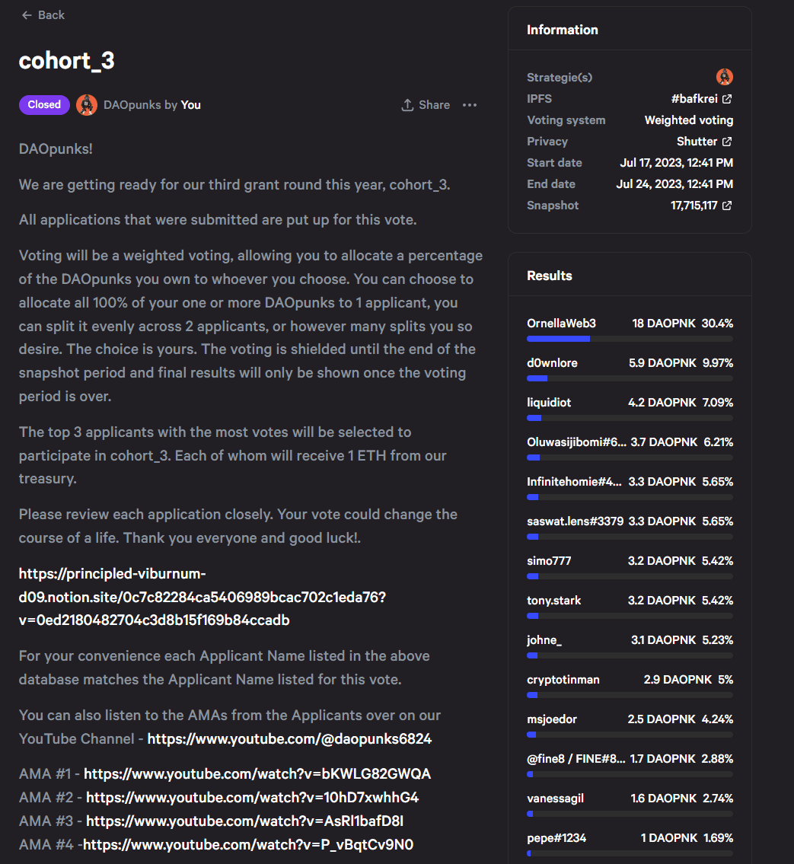This screenshot has height=864, width=794.
Task: Click the DAOpunks space name
Action: 132,105
